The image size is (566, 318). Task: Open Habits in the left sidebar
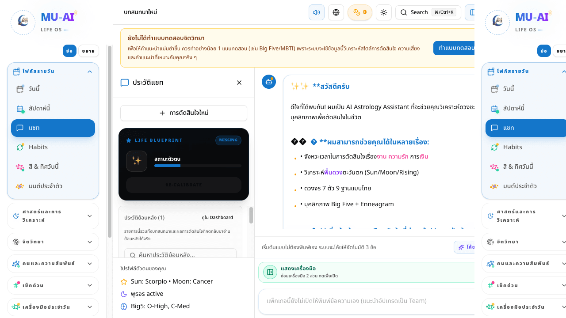(53, 147)
